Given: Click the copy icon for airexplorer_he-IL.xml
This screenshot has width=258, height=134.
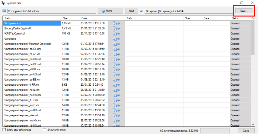Looking at the screenshot, I should [x=116, y=90].
